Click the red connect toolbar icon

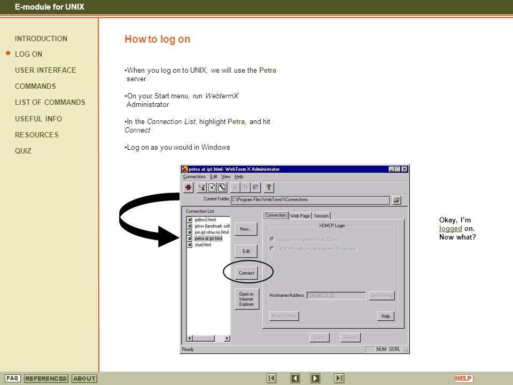pos(189,187)
